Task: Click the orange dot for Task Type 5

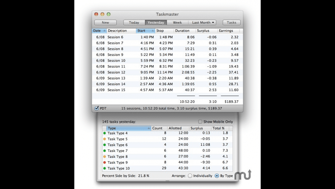Action: click(x=104, y=139)
